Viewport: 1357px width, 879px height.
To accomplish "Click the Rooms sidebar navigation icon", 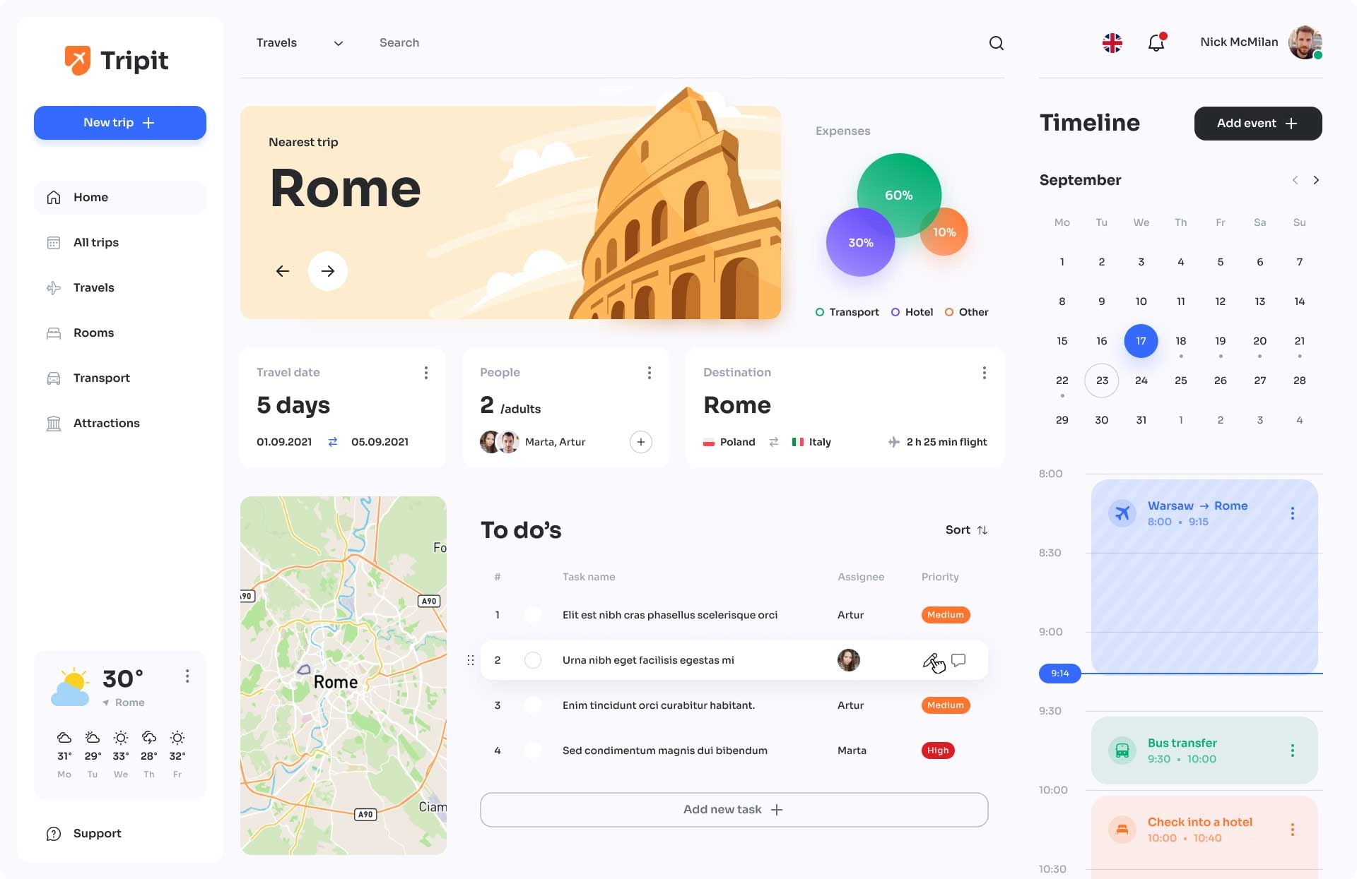I will (x=54, y=332).
